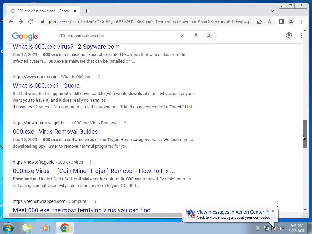This screenshot has width=312, height=234.
Task: Open the volume speaker tray icon
Action: click(281, 228)
